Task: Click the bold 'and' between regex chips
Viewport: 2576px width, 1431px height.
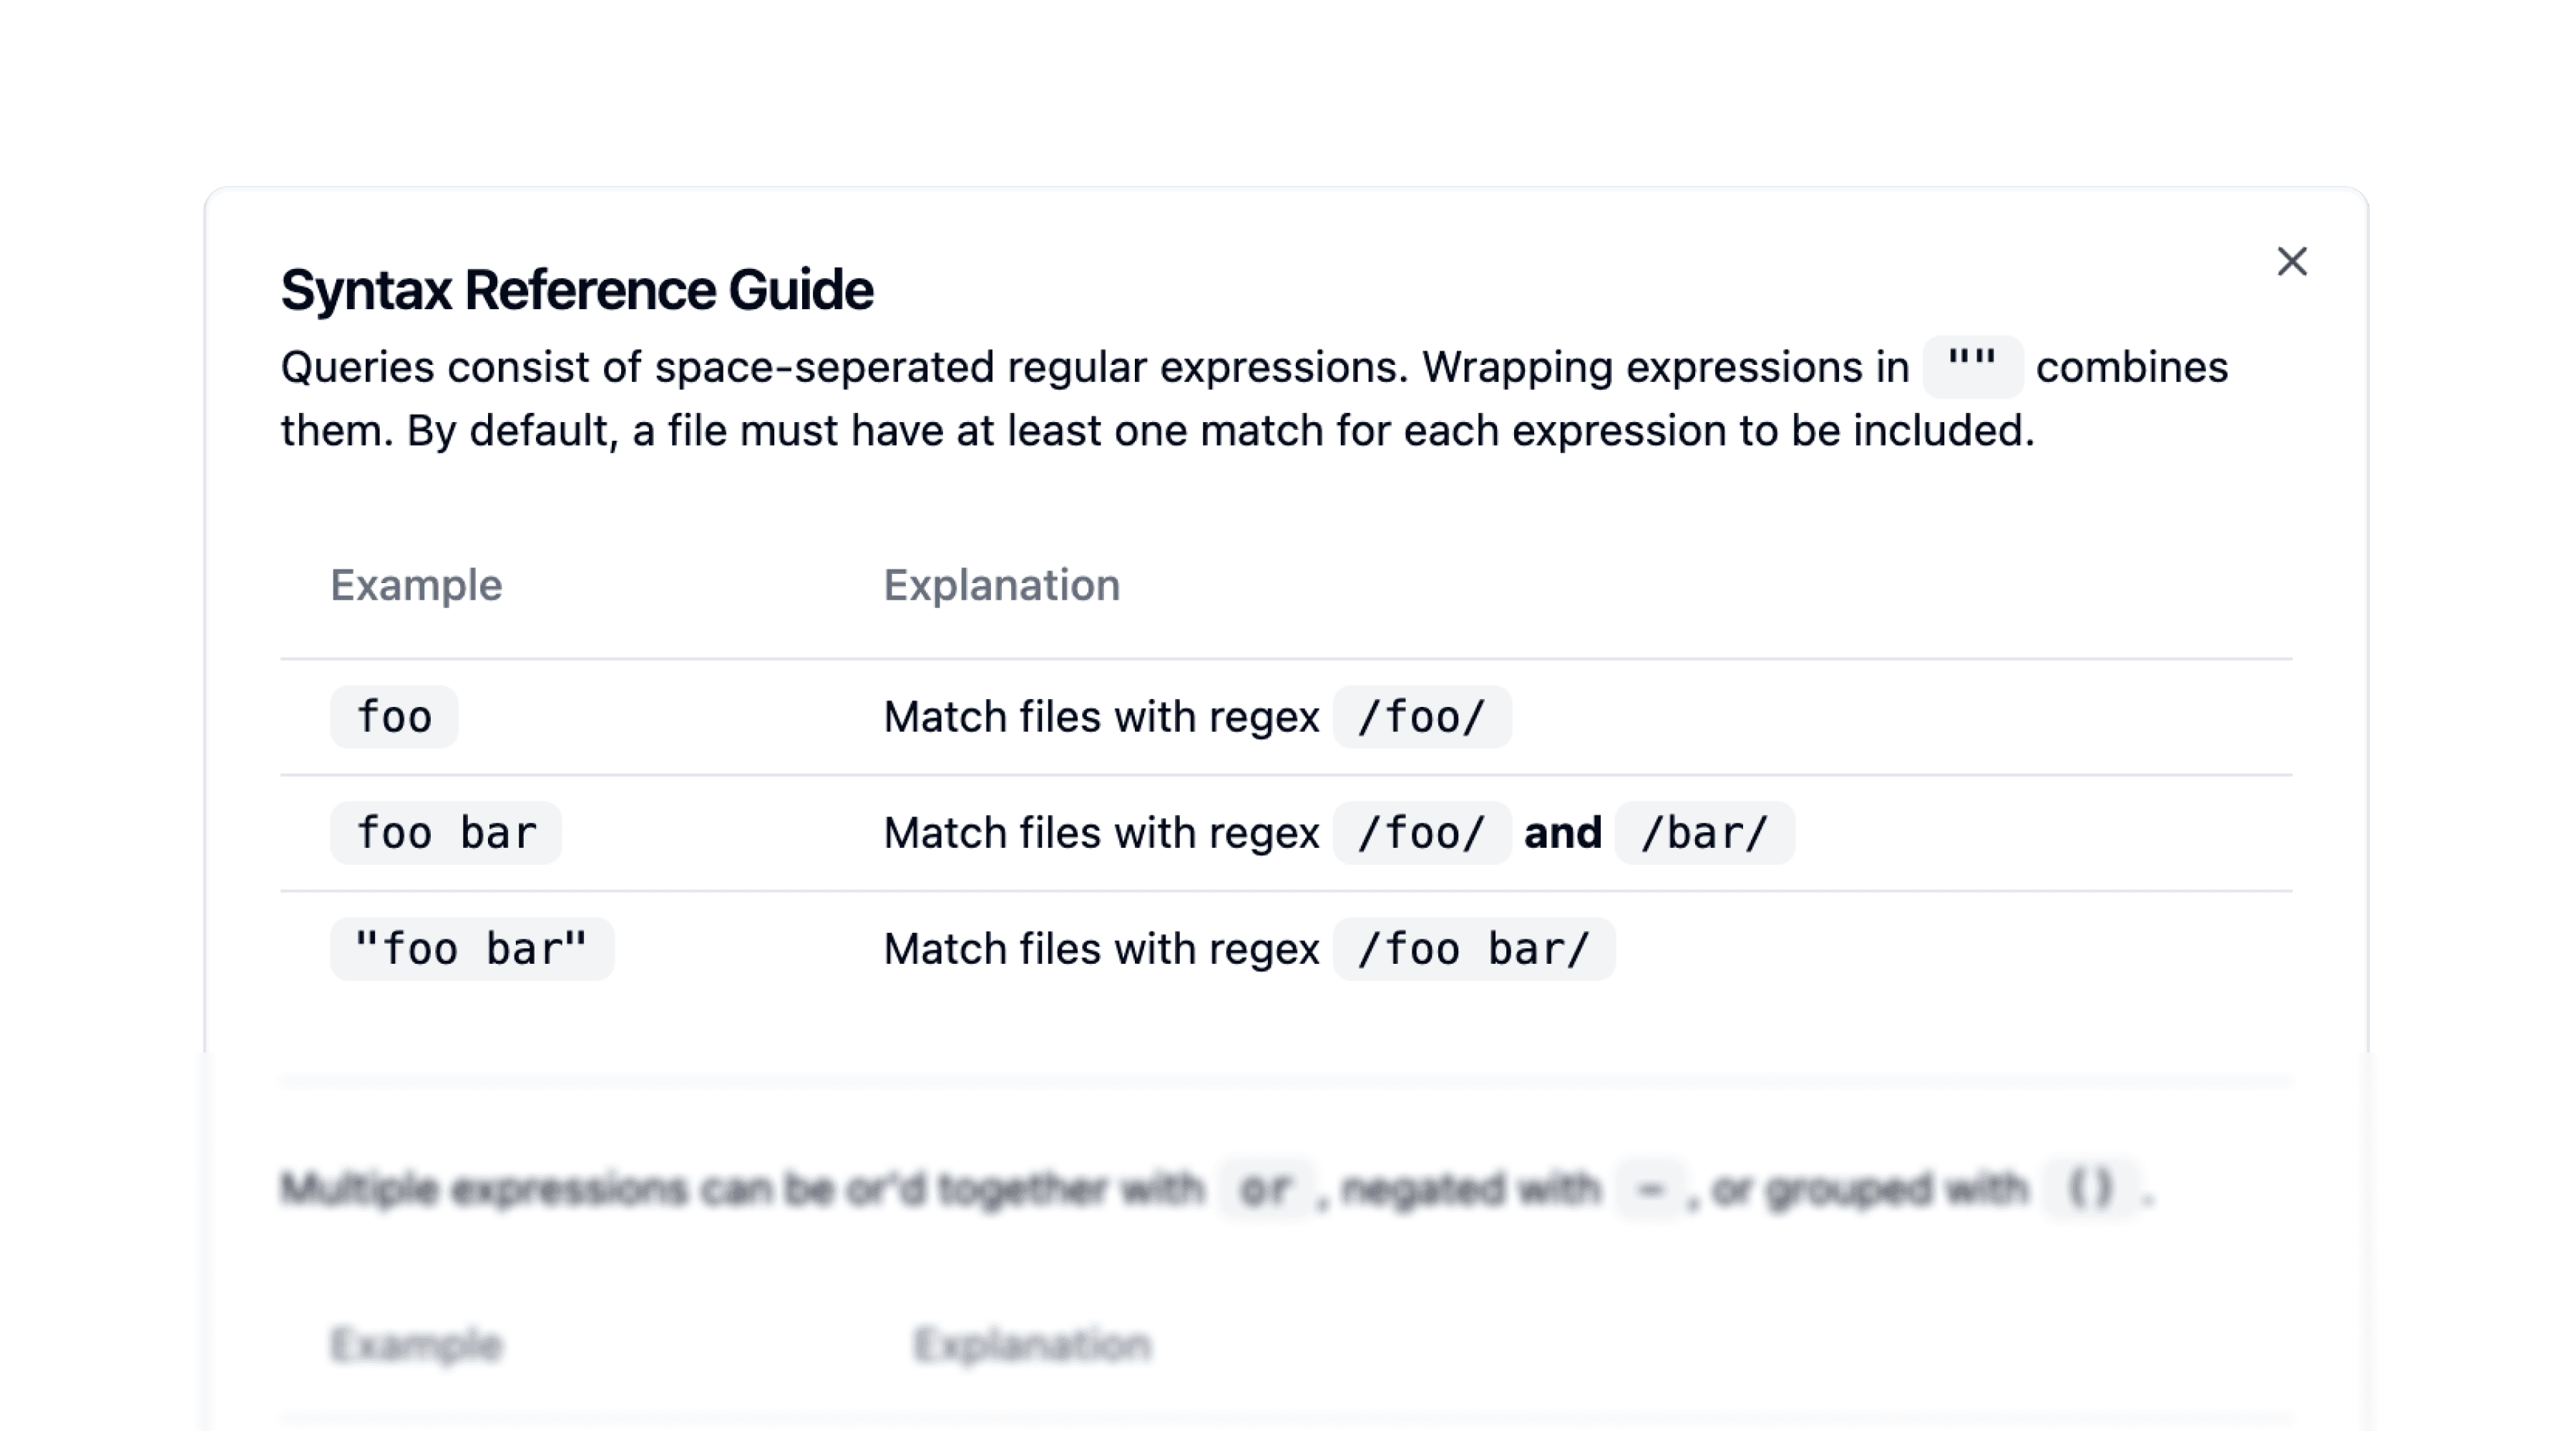Action: (1562, 833)
